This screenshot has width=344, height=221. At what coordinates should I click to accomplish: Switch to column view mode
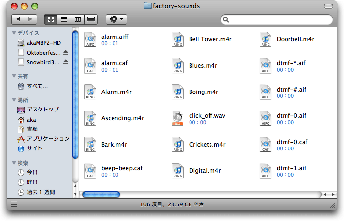coord(77,19)
